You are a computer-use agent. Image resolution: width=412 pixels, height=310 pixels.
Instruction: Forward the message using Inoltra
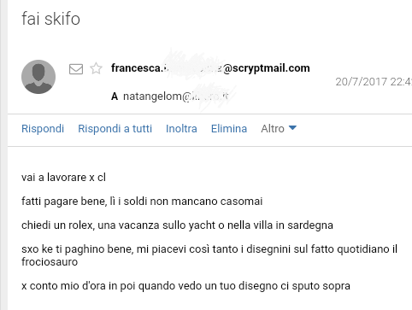click(x=181, y=129)
